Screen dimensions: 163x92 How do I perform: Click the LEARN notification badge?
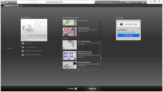point(76,89)
